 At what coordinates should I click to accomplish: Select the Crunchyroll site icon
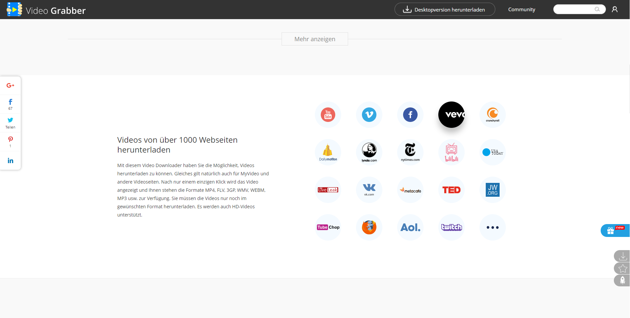pos(493,115)
